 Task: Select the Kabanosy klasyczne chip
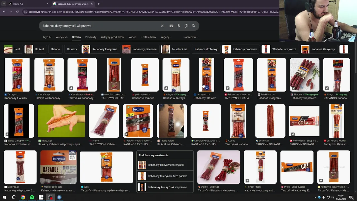tap(101, 49)
